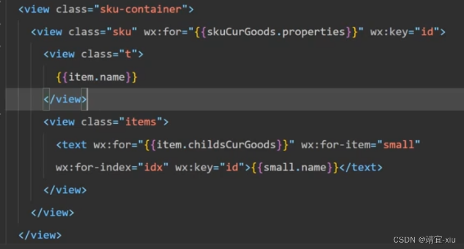Click the item.childsCurGoods expression

(x=216, y=144)
